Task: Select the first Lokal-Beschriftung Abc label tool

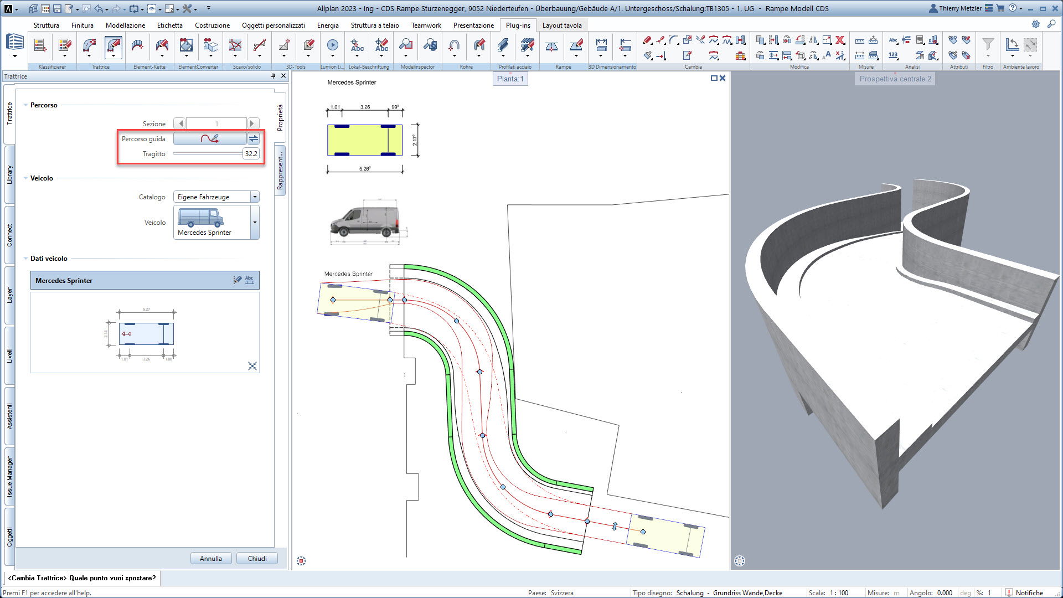Action: 357,45
